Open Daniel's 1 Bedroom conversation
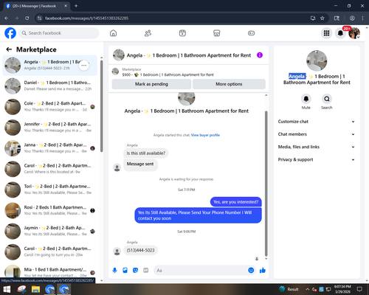The image size is (369, 295). (x=49, y=86)
